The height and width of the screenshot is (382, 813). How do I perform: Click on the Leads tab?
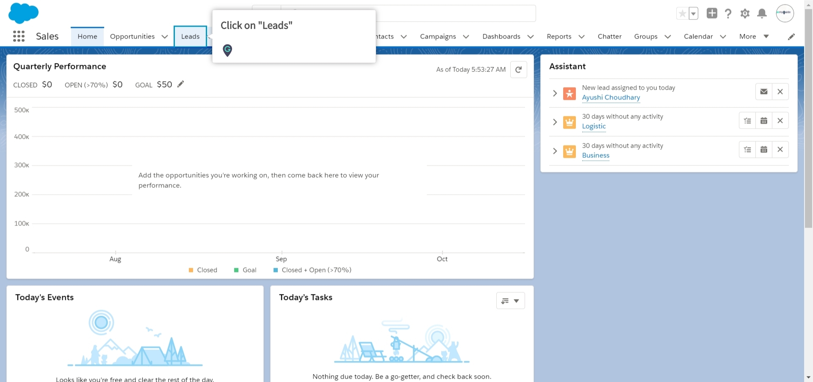tap(190, 36)
